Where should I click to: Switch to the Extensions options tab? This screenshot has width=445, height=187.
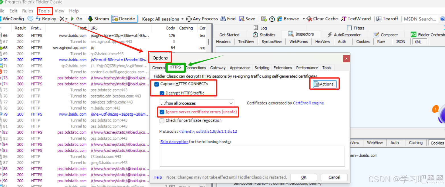point(283,68)
